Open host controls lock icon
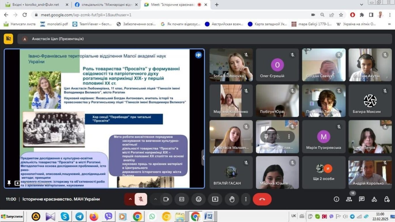Image resolution: width=395 pixels, height=222 pixels. 387,199
